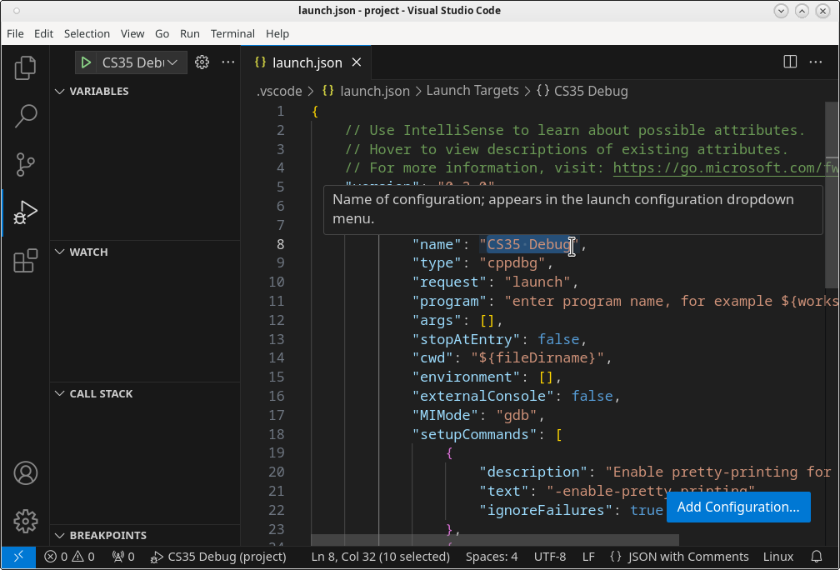Open the notifications bell
Image resolution: width=840 pixels, height=570 pixels.
click(x=816, y=557)
